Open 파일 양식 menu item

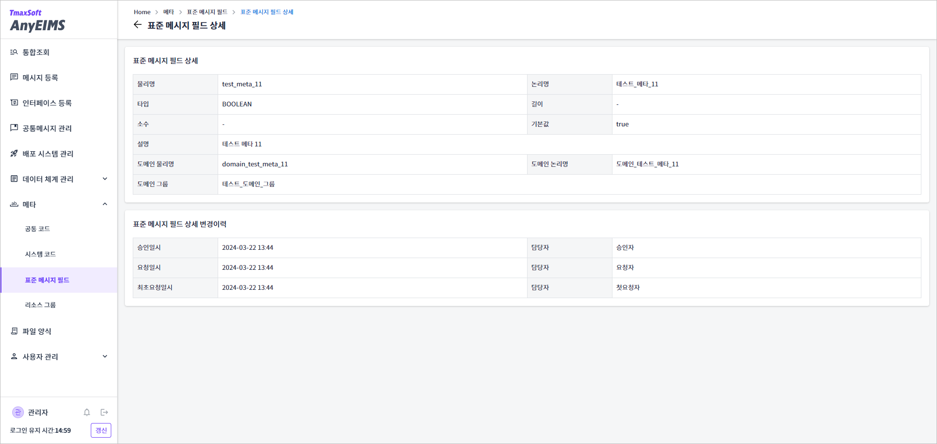click(x=59, y=331)
